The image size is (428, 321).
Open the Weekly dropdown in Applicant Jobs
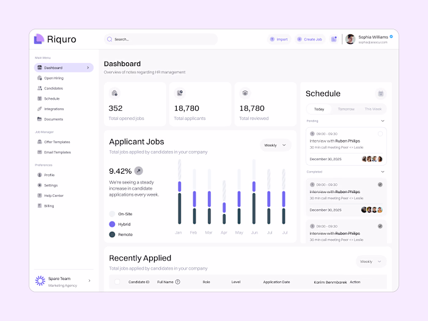click(x=275, y=146)
